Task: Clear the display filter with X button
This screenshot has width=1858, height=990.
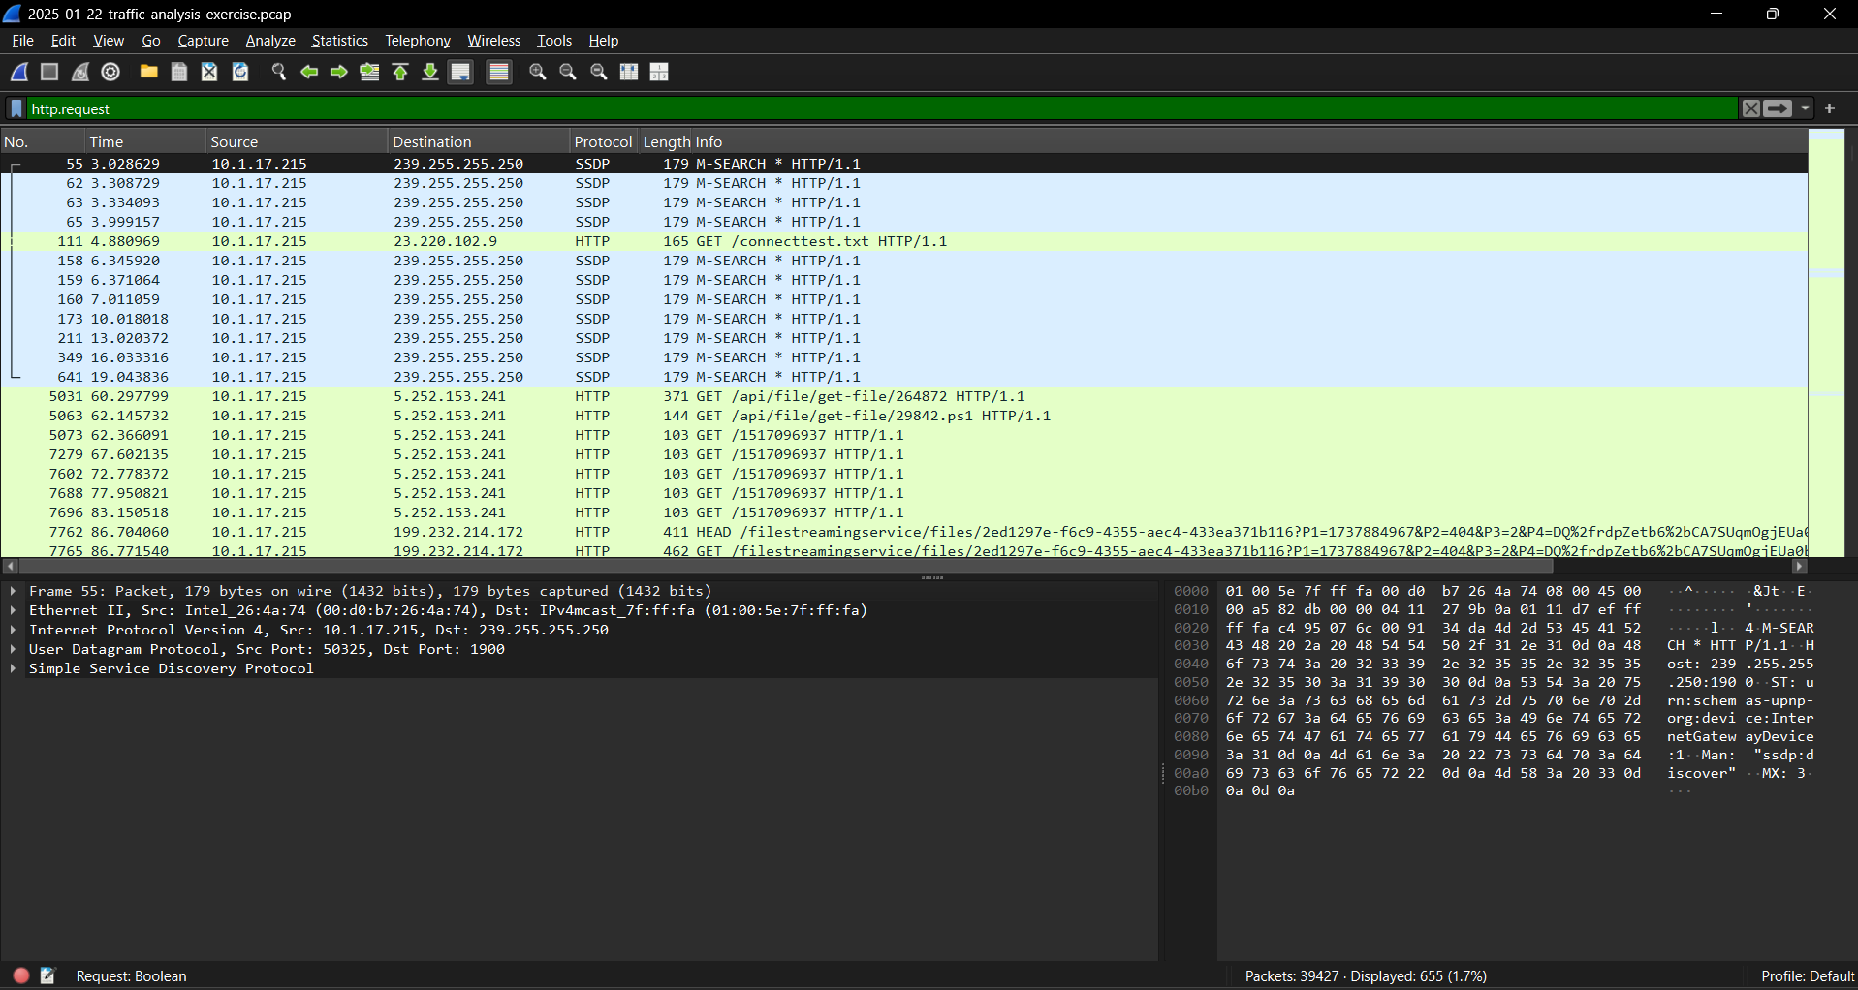Action: click(1750, 108)
